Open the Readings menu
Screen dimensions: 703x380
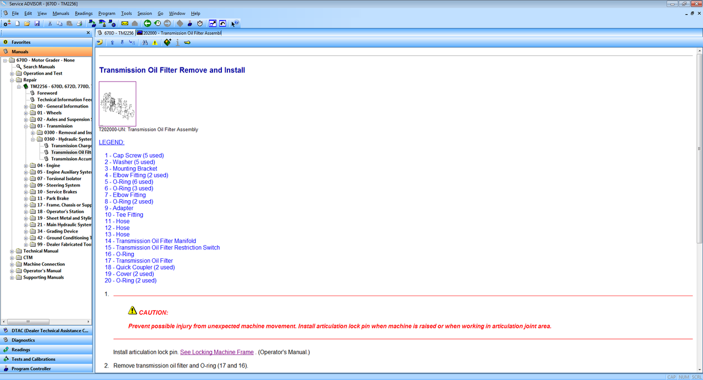(83, 13)
